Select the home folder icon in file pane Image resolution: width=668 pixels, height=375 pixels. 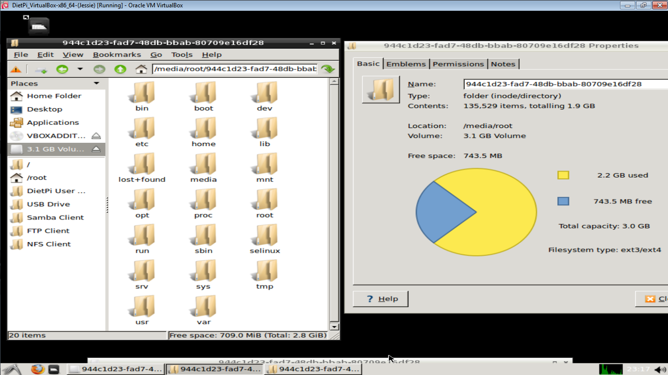(203, 128)
